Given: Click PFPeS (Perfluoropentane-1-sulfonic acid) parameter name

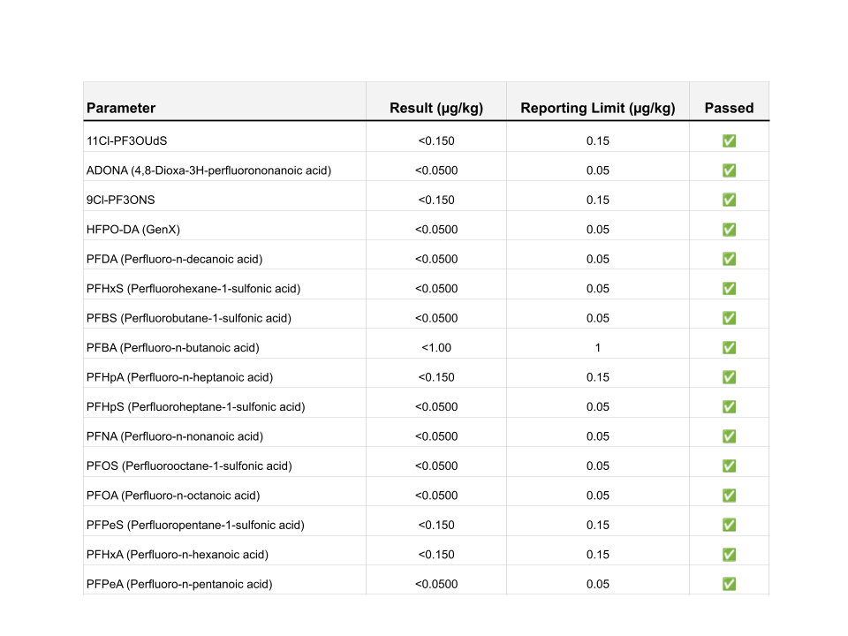Looking at the screenshot, I should tap(195, 525).
